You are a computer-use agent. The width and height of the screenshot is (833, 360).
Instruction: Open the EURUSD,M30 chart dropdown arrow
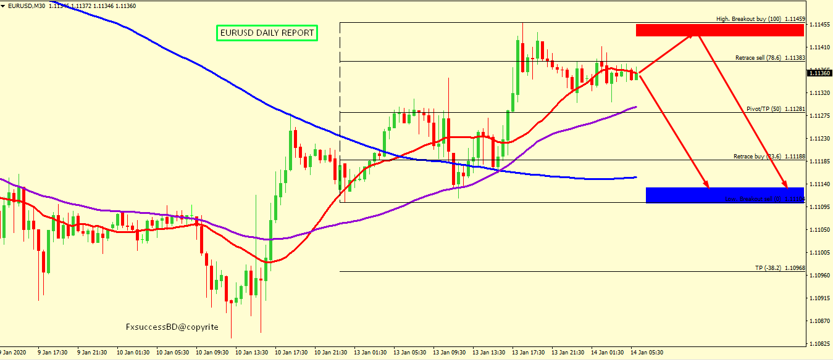pos(4,6)
